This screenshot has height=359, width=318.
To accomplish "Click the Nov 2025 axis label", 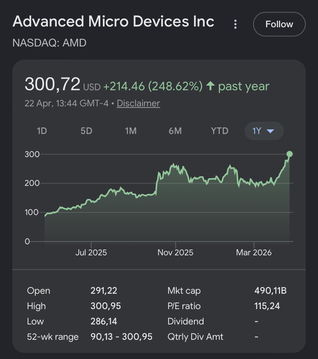I will point(176,253).
